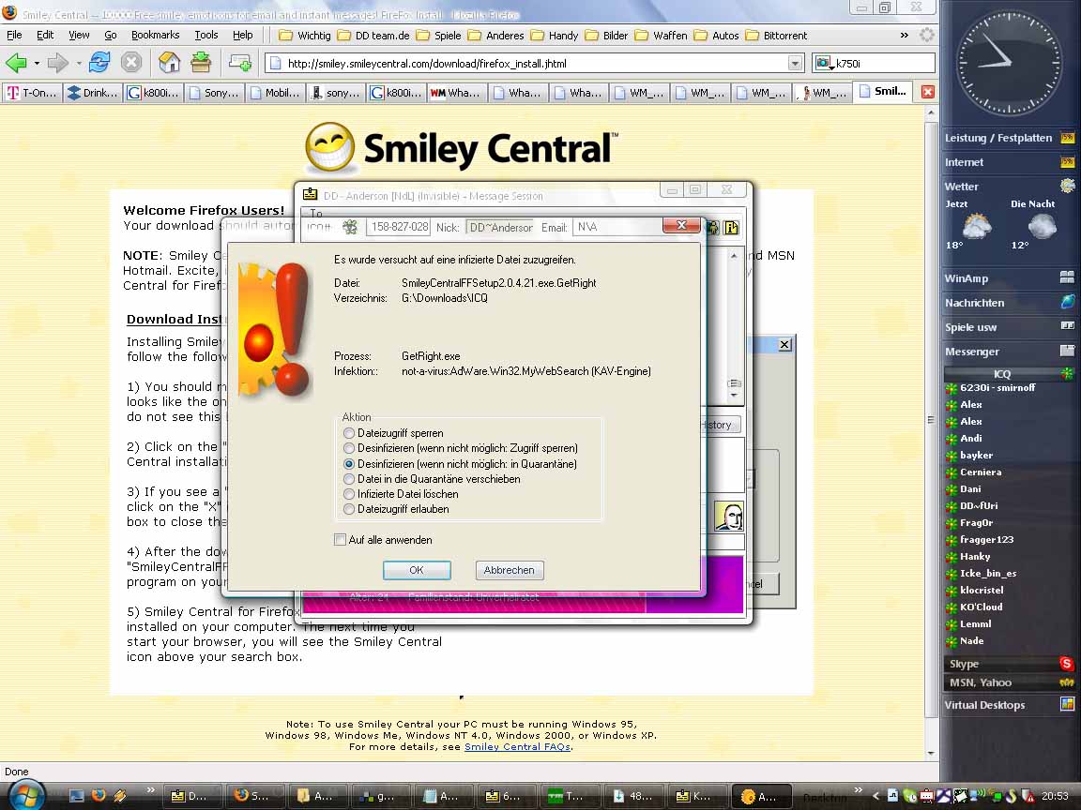Image resolution: width=1081 pixels, height=810 pixels.
Task: Open the Back button history dropdown arrow
Action: pyautogui.click(x=37, y=64)
